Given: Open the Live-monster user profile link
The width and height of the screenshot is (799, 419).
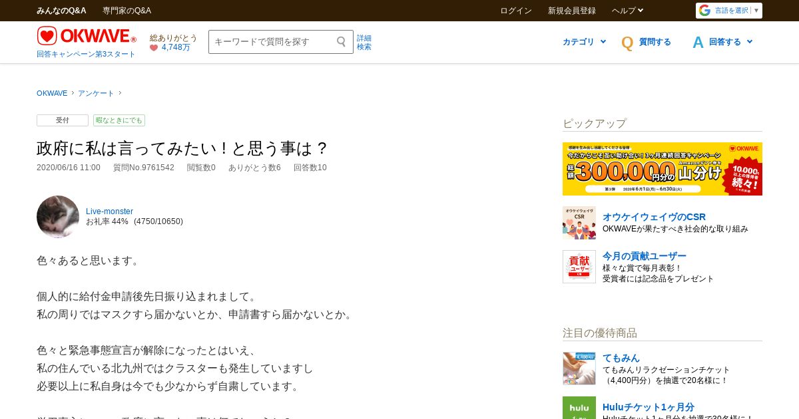Looking at the screenshot, I should (109, 211).
